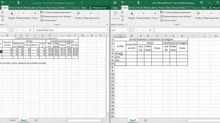Viewport: 220px width, 123px height.
Task: Add new sheet in right window
Action: pos(145,120)
